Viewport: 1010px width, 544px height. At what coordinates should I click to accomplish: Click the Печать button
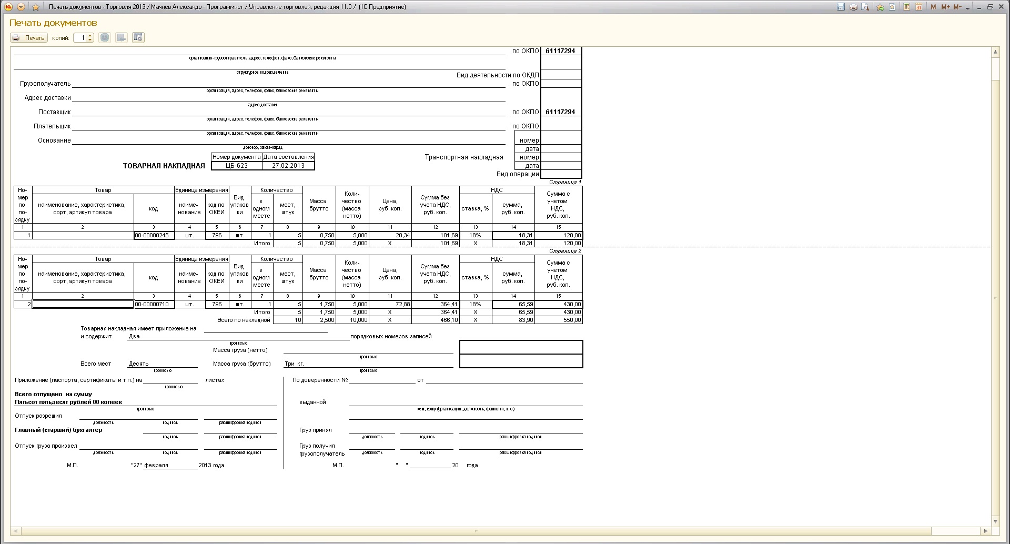[29, 38]
